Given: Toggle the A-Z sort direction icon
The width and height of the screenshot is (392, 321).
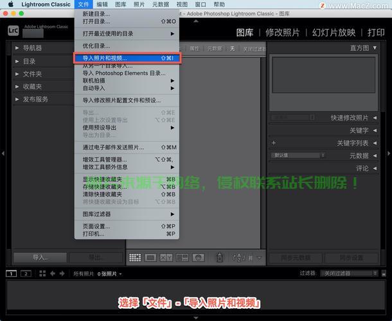Looking at the screenshot, I should pyautogui.click(x=239, y=257).
